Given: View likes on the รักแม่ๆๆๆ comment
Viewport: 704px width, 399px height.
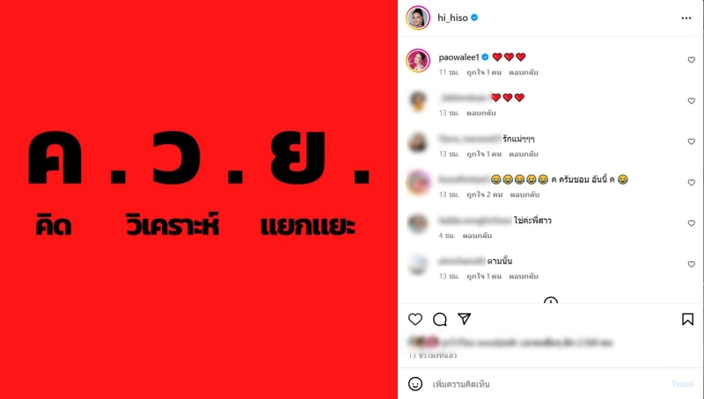Looking at the screenshot, I should click(484, 154).
